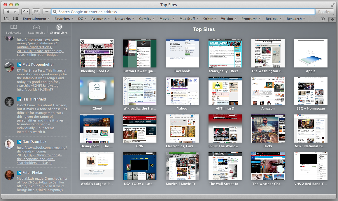
Task: Expand the Networks bookmarks folder
Action: tap(124, 19)
